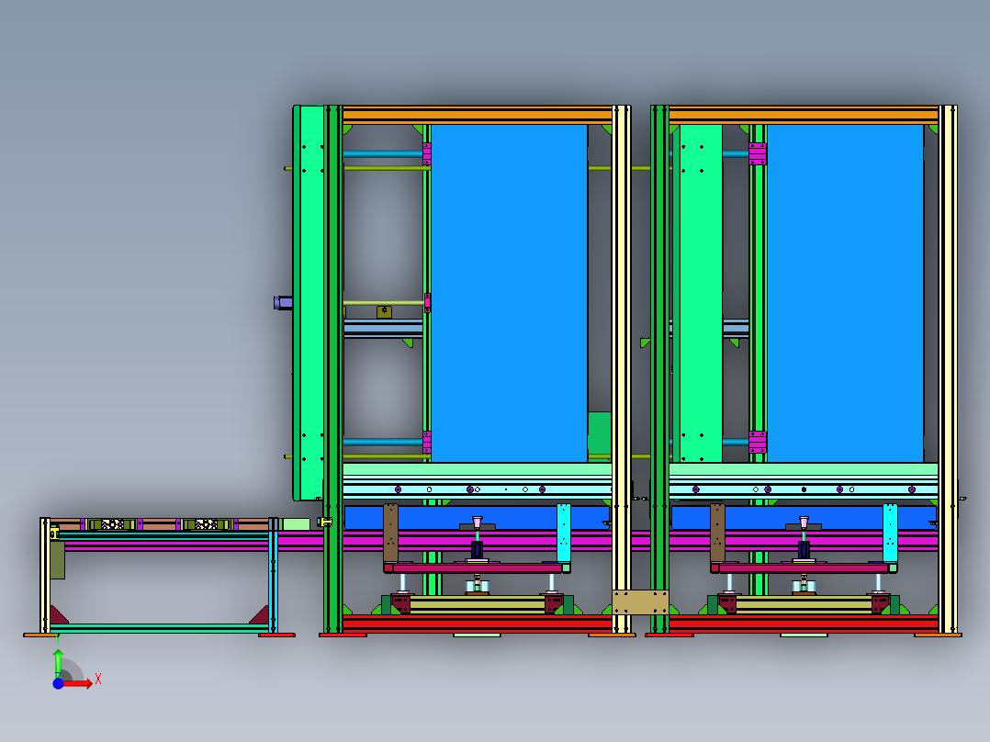Image resolution: width=990 pixels, height=742 pixels.
Task: Select the cyan vertical post of the low conveyor table
Action: (274, 575)
